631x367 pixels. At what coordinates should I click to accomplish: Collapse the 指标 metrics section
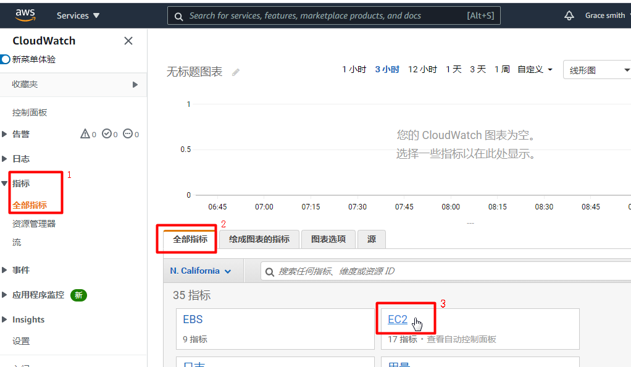click(x=4, y=183)
